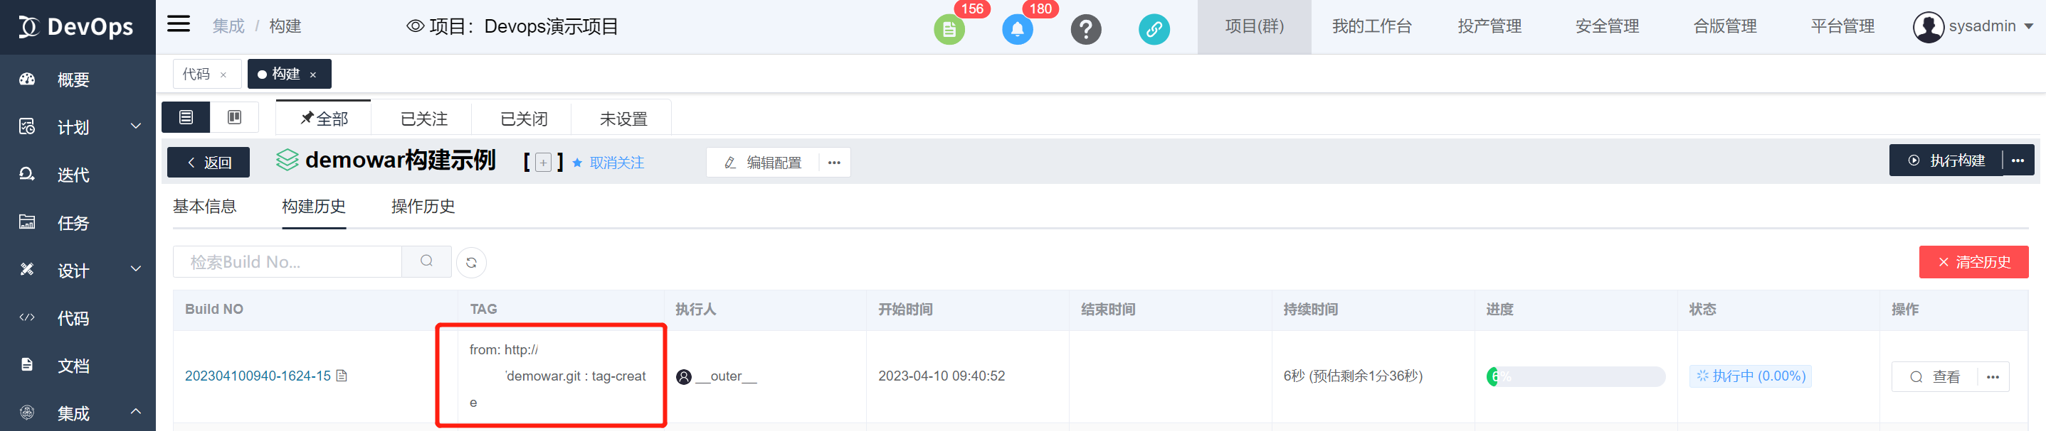Switch to board view layout
The image size is (2046, 431).
pyautogui.click(x=234, y=117)
